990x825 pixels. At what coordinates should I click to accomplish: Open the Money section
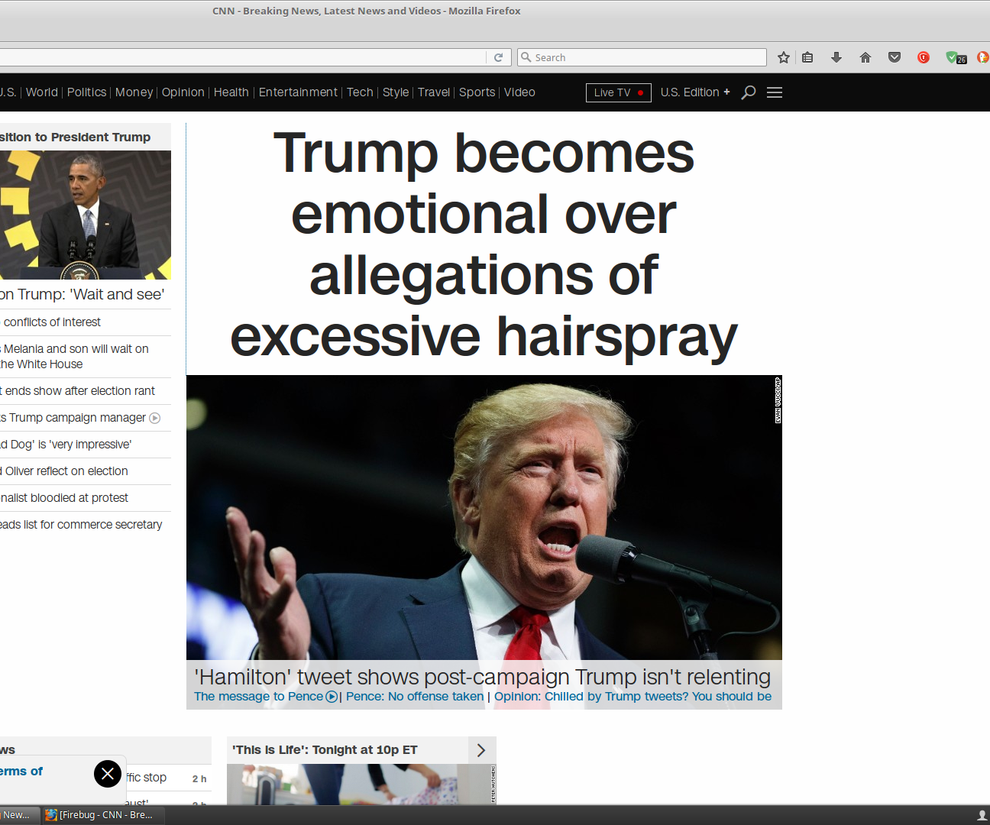[134, 92]
